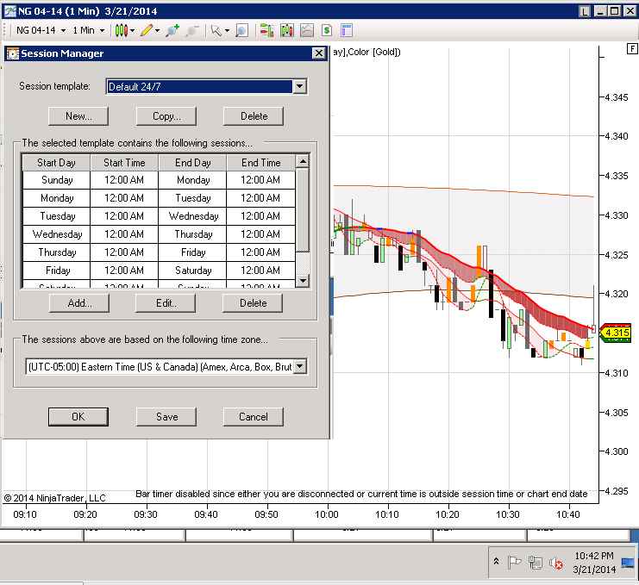Click the zoom in toolbar icon
The width and height of the screenshot is (639, 585).
pyautogui.click(x=172, y=30)
